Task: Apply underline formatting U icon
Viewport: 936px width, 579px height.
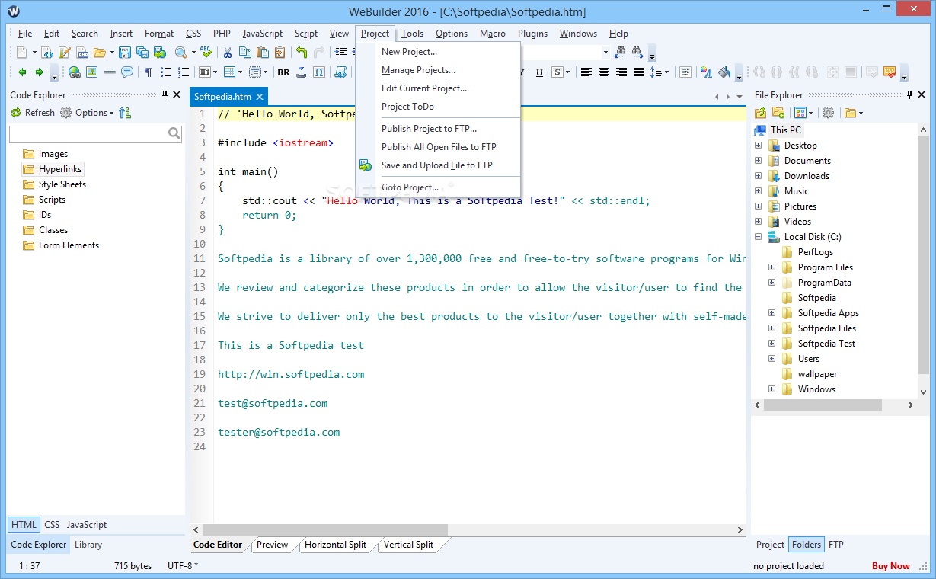Action: [x=539, y=72]
